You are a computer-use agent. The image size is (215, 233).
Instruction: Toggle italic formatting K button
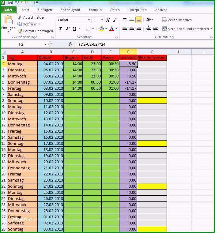(x=67, y=29)
